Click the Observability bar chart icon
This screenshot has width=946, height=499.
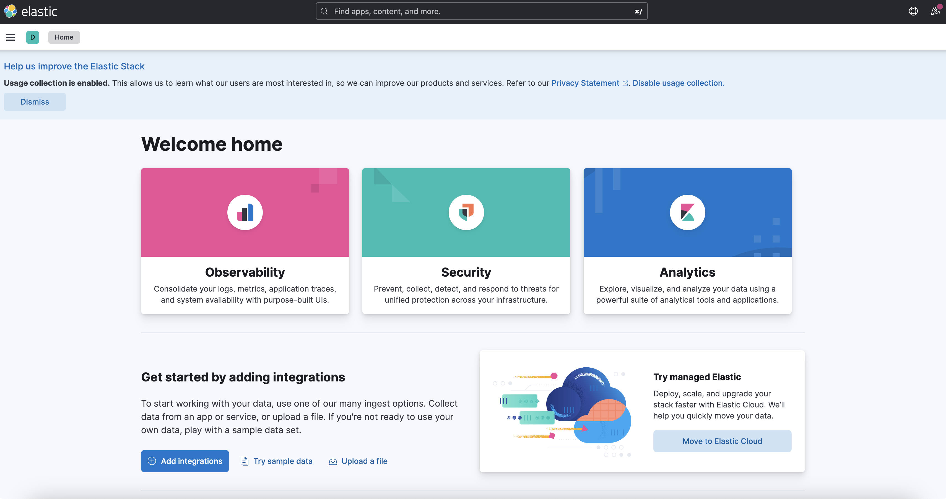[245, 212]
